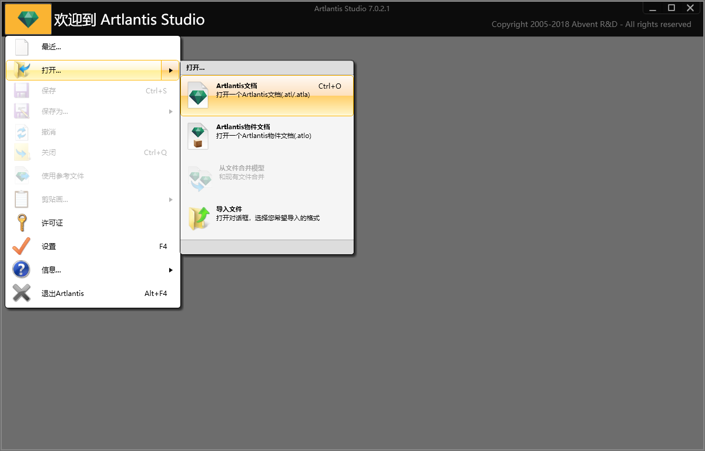Expand the 信息 submenu arrow

[170, 270]
